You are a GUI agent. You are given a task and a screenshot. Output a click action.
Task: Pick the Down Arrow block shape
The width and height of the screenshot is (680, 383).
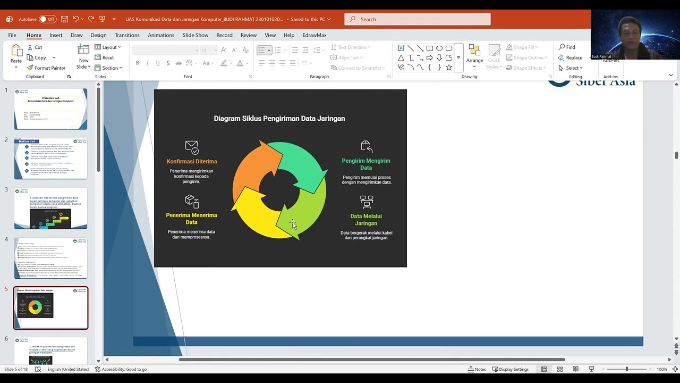pyautogui.click(x=439, y=57)
